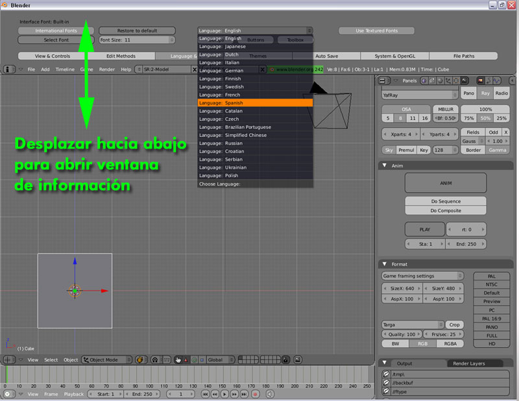Switch to the Object context icon
The image size is (519, 401).
pos(448,80)
